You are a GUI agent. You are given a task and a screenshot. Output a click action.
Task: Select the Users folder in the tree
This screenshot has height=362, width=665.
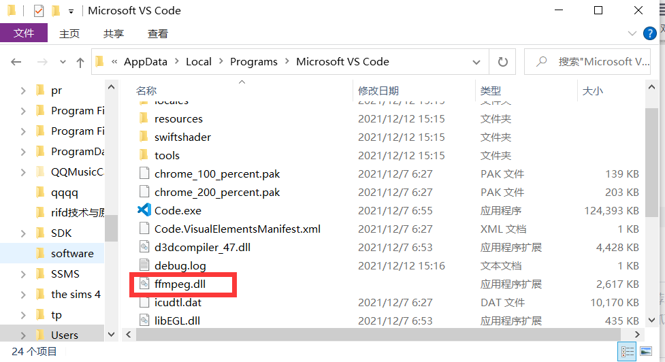[x=57, y=335]
